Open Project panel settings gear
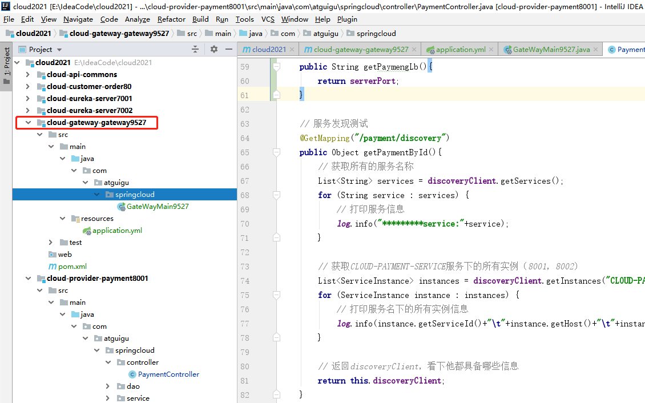 [x=214, y=49]
